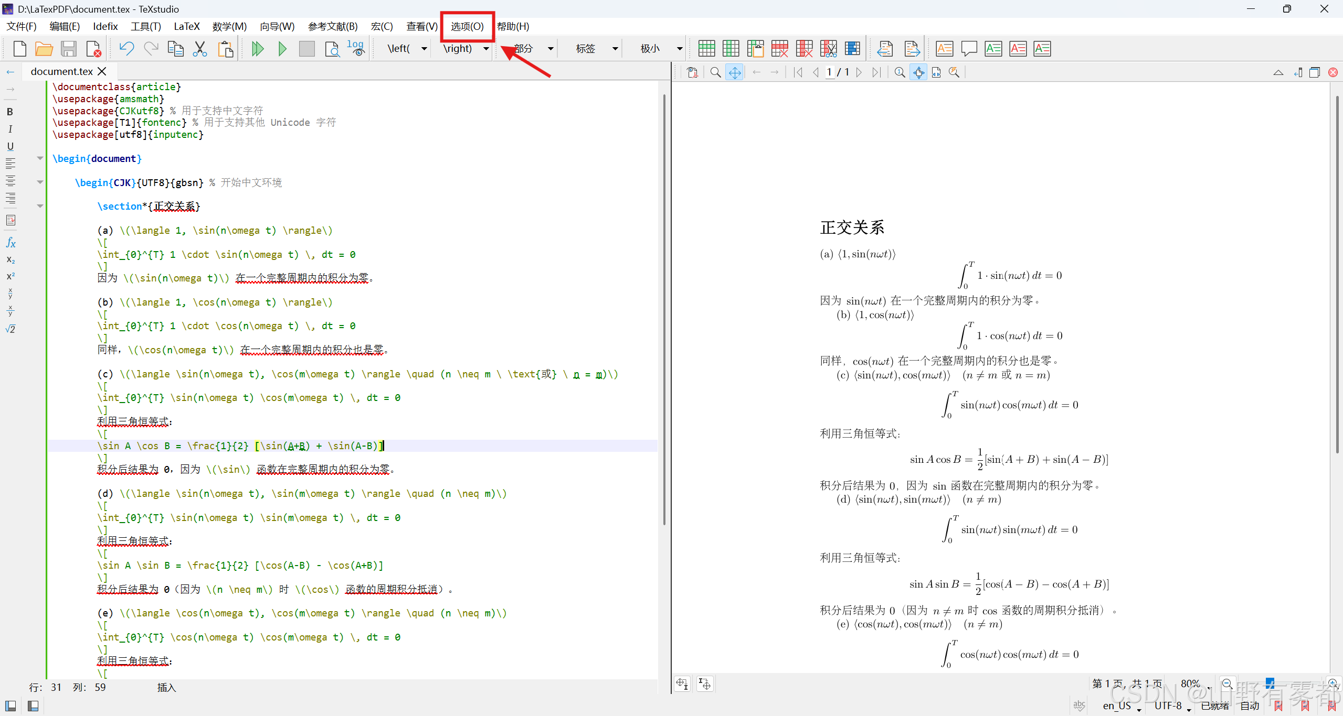Toggle the bottom panel icon in status bar

33,706
